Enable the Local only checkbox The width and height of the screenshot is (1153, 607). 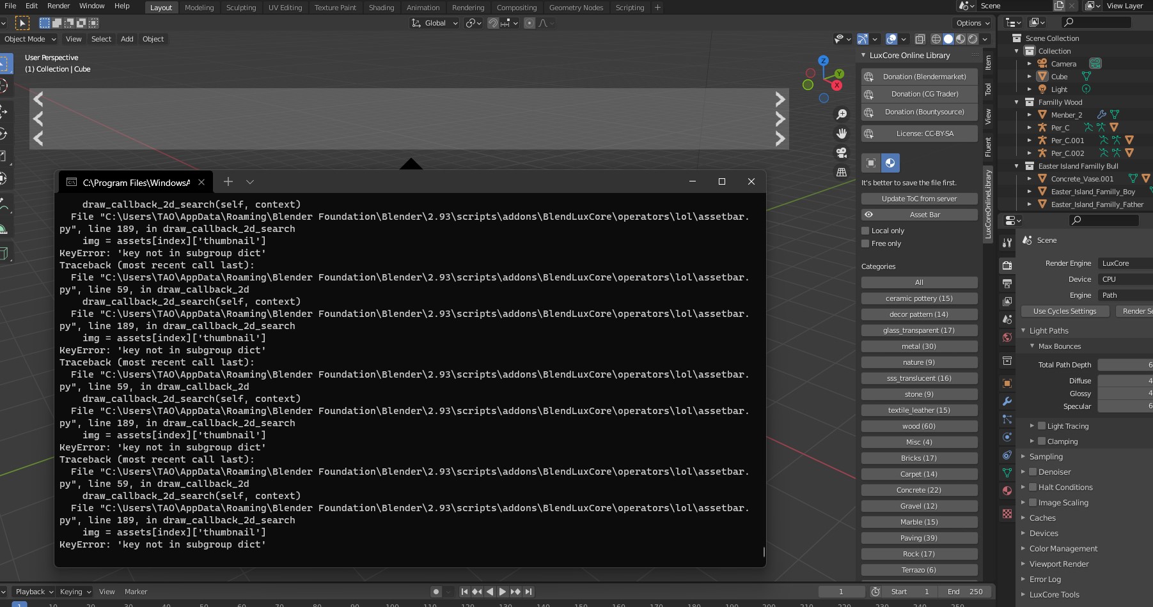coord(865,231)
